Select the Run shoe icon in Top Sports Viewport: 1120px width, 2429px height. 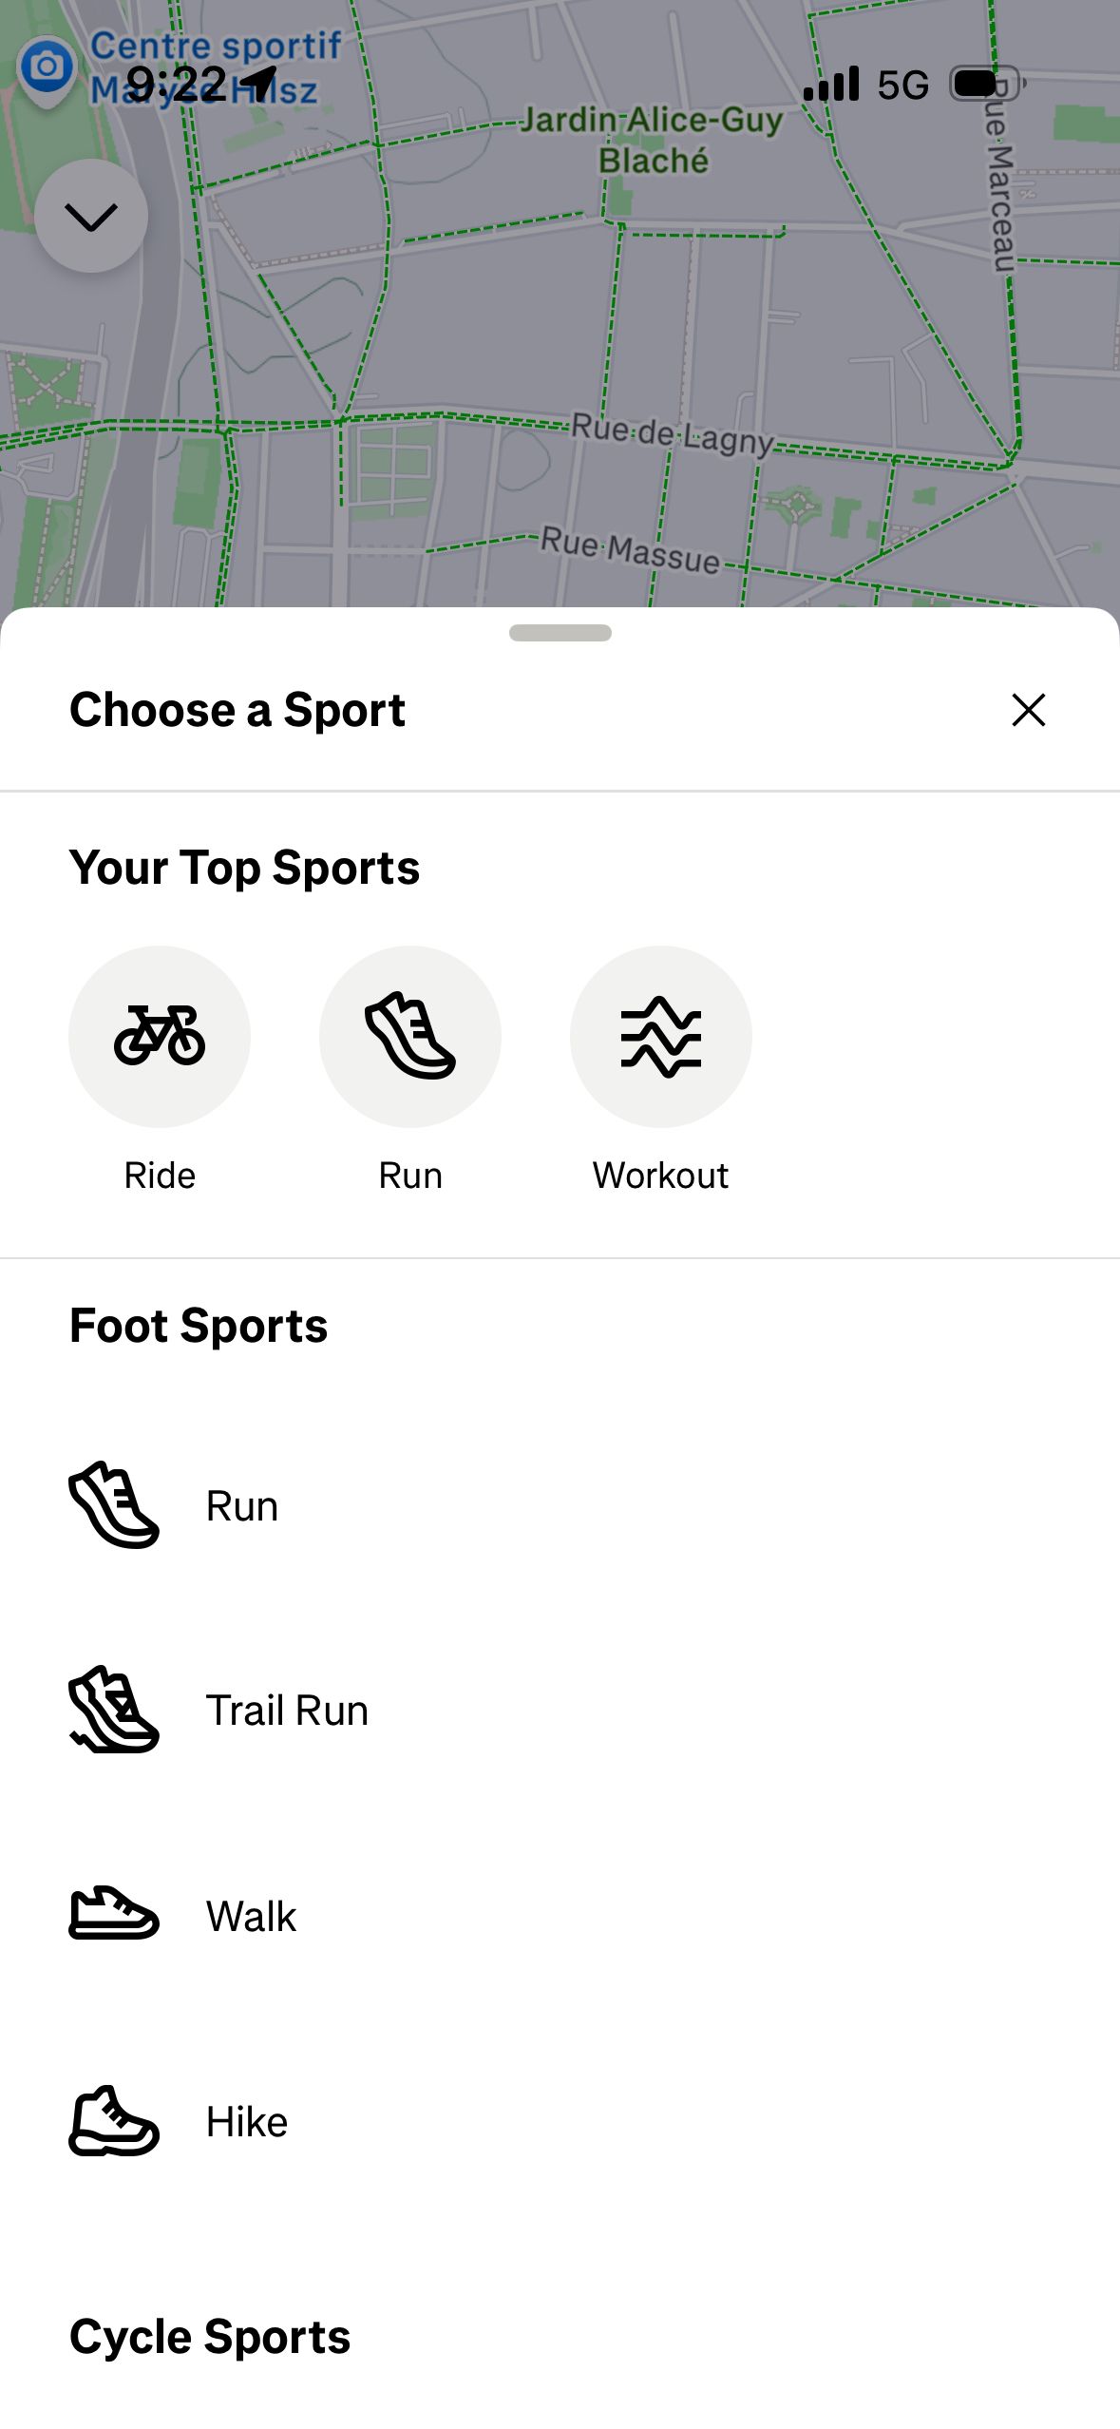tap(410, 1036)
